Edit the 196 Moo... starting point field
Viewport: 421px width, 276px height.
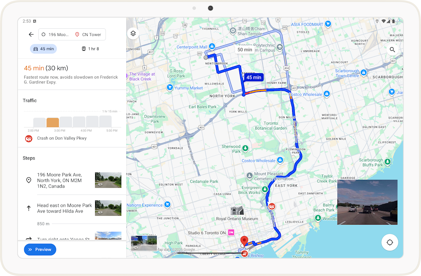point(56,34)
